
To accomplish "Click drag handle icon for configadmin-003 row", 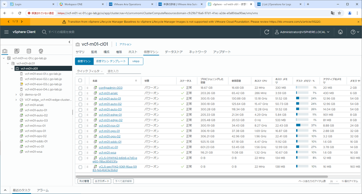I will coord(87,88).
